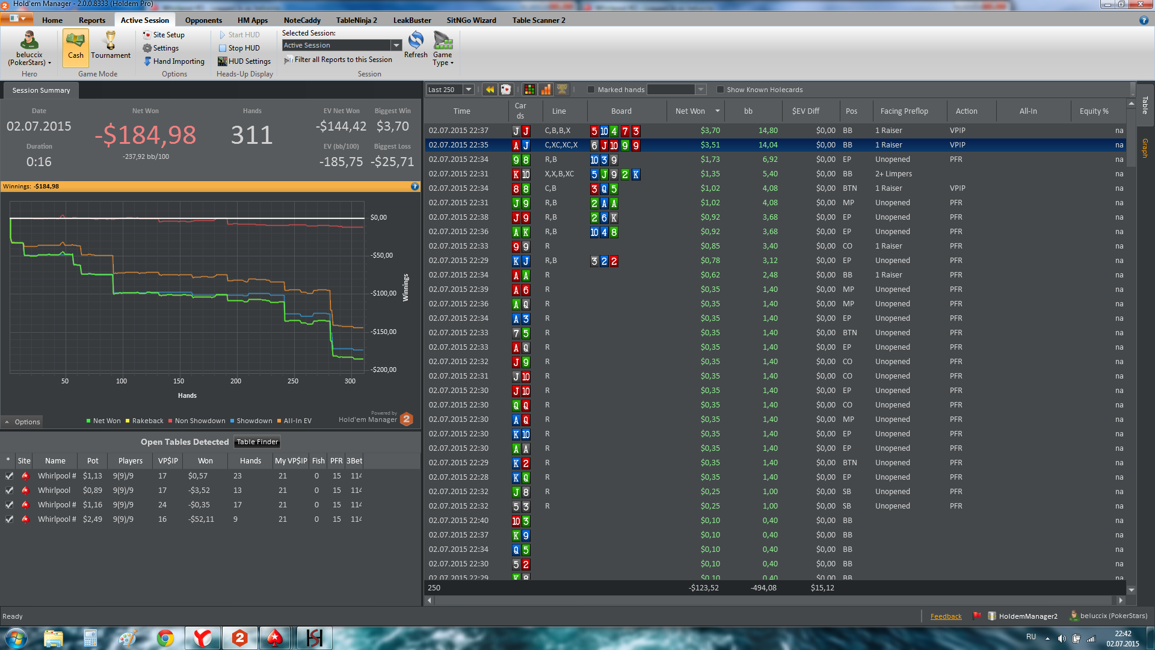1155x650 pixels.
Task: Uncheck Whirlpool table with pot $1,13
Action: click(x=9, y=476)
